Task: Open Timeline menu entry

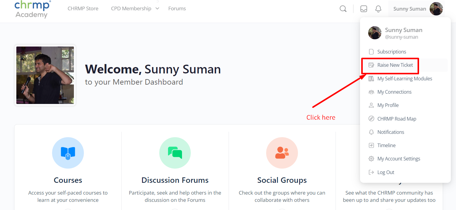Action: (387, 145)
